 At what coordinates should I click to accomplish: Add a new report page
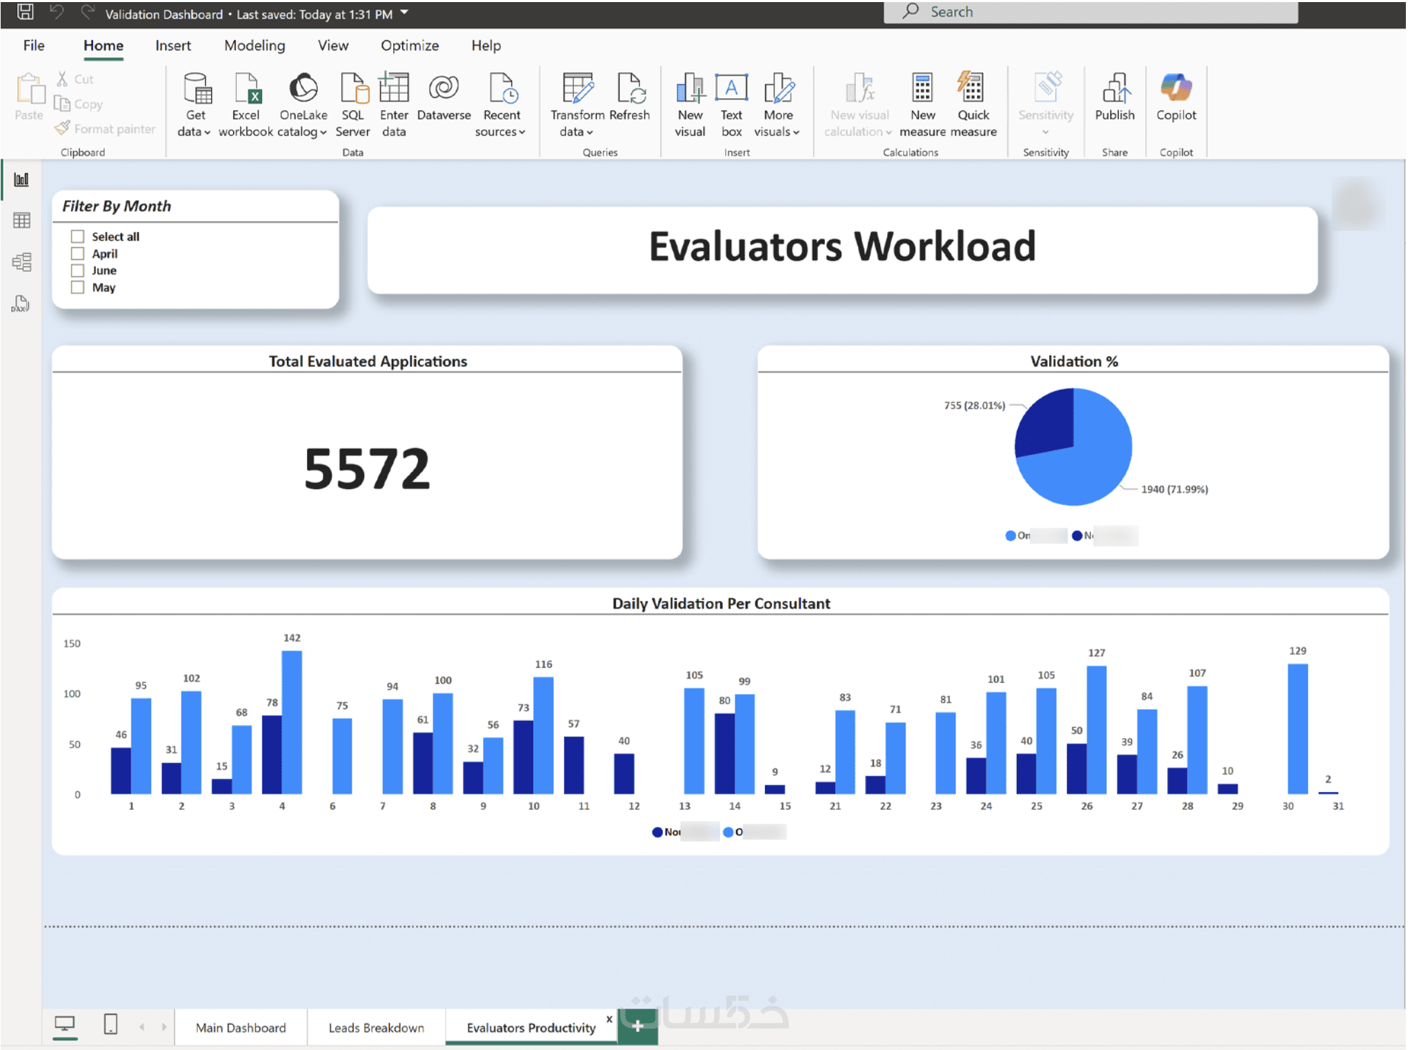(637, 1027)
